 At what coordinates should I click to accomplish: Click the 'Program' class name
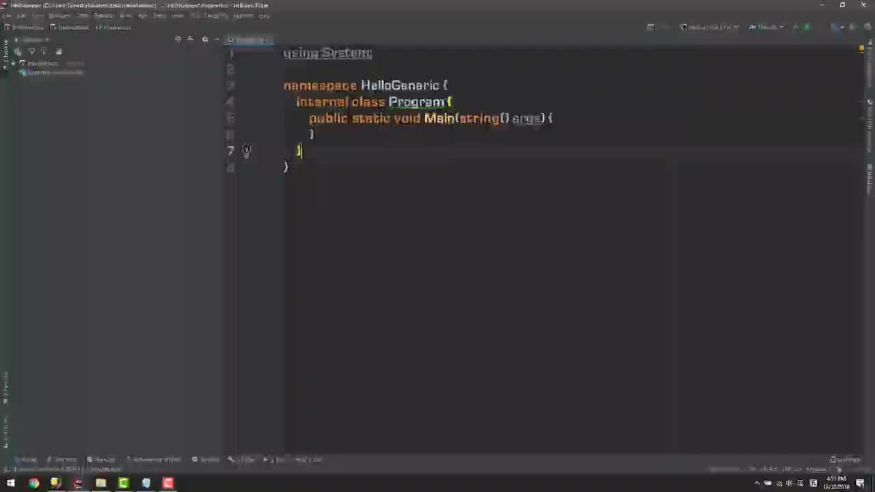pos(416,102)
